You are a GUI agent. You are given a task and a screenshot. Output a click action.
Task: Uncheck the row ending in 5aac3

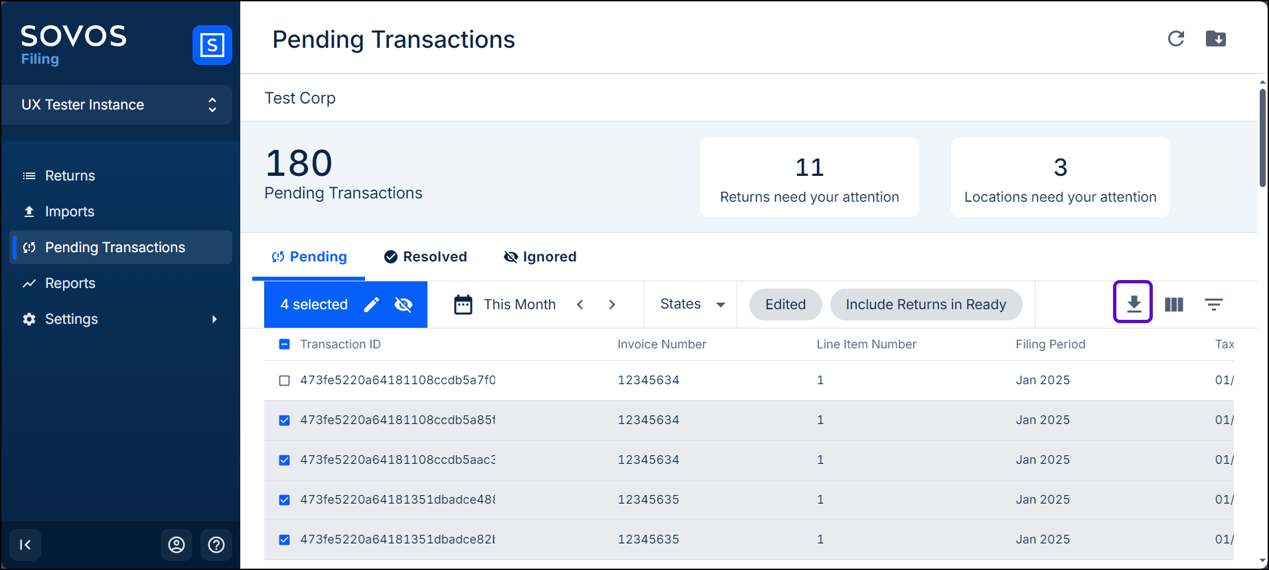coord(285,461)
